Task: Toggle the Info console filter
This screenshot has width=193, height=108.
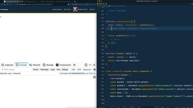Action: 58,70
